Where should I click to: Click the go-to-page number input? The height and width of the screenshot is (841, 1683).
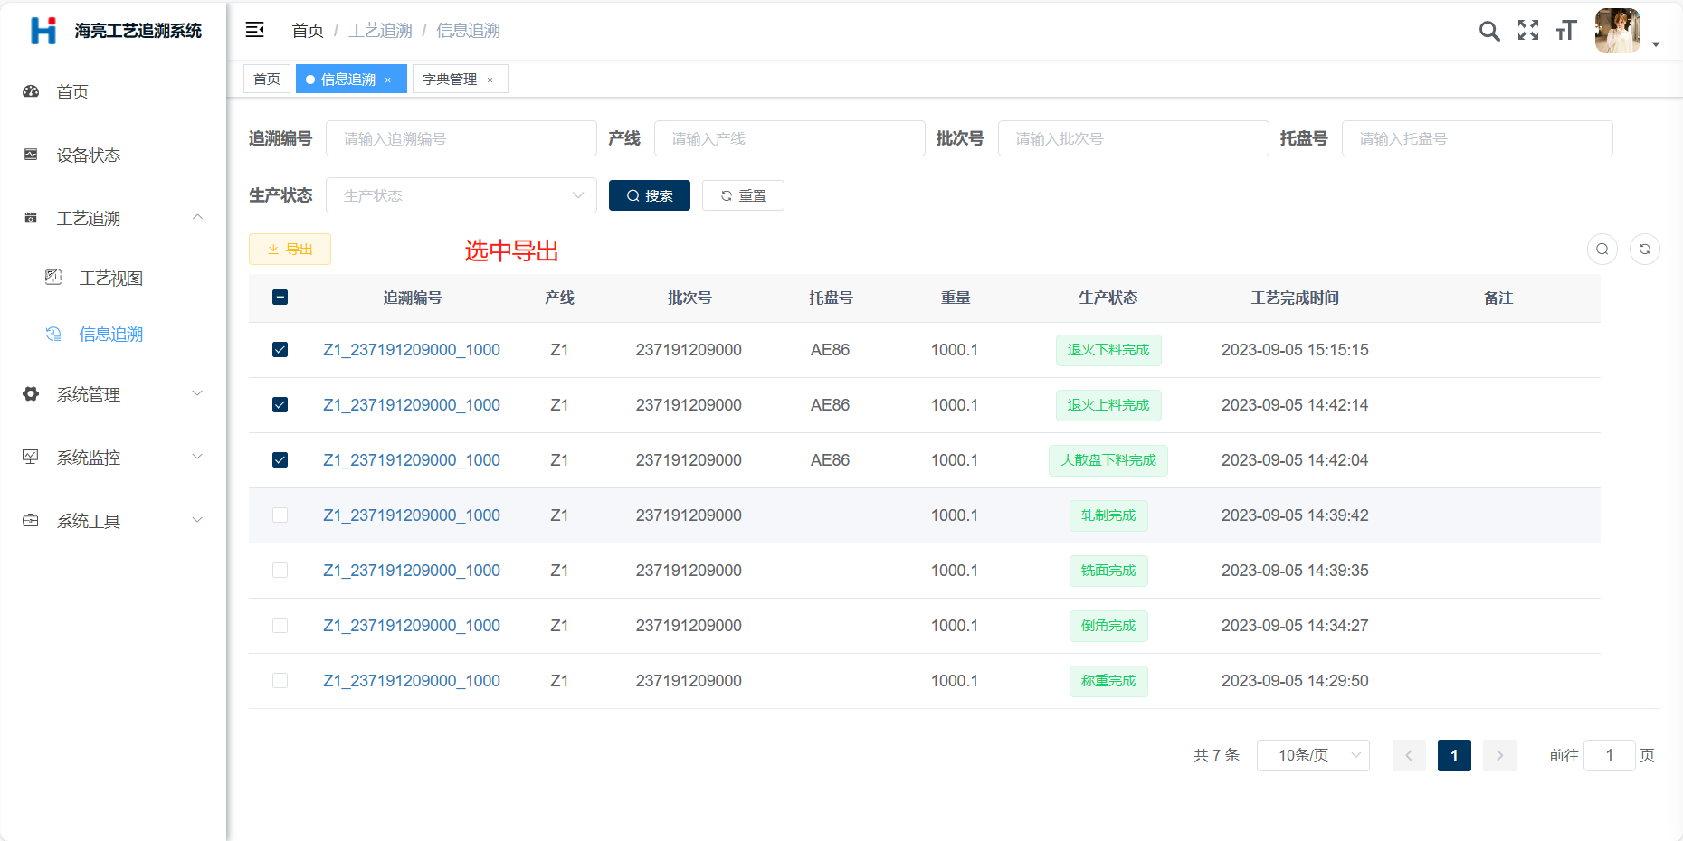tap(1610, 755)
